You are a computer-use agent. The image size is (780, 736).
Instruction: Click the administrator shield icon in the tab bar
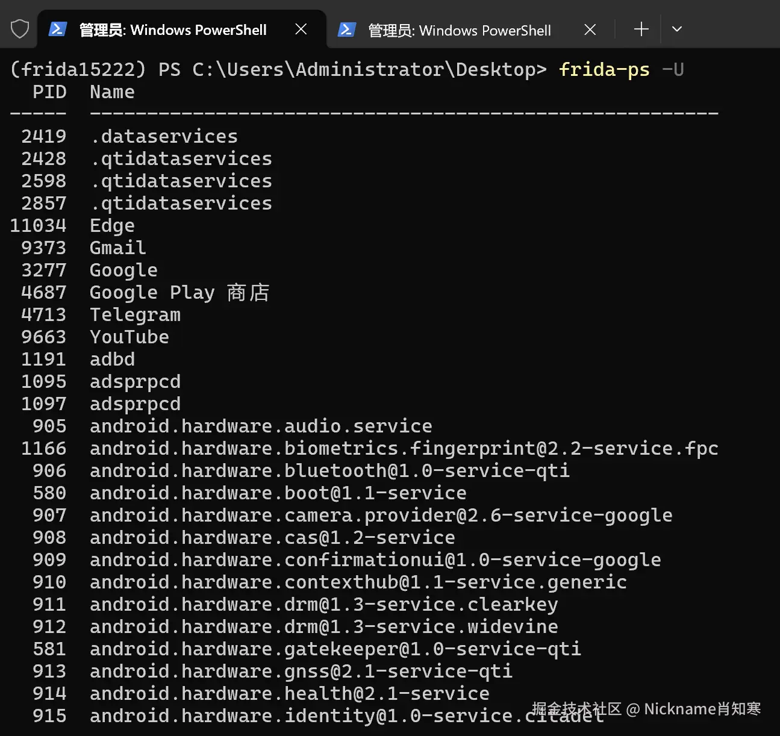20,29
